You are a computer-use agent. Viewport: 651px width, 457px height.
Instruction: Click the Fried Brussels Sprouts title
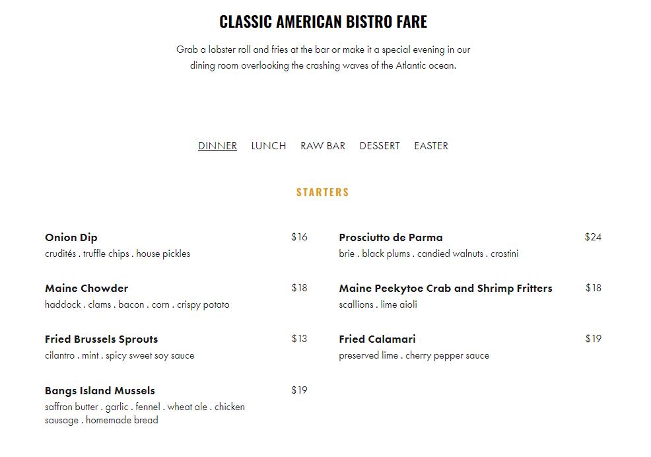click(x=101, y=339)
